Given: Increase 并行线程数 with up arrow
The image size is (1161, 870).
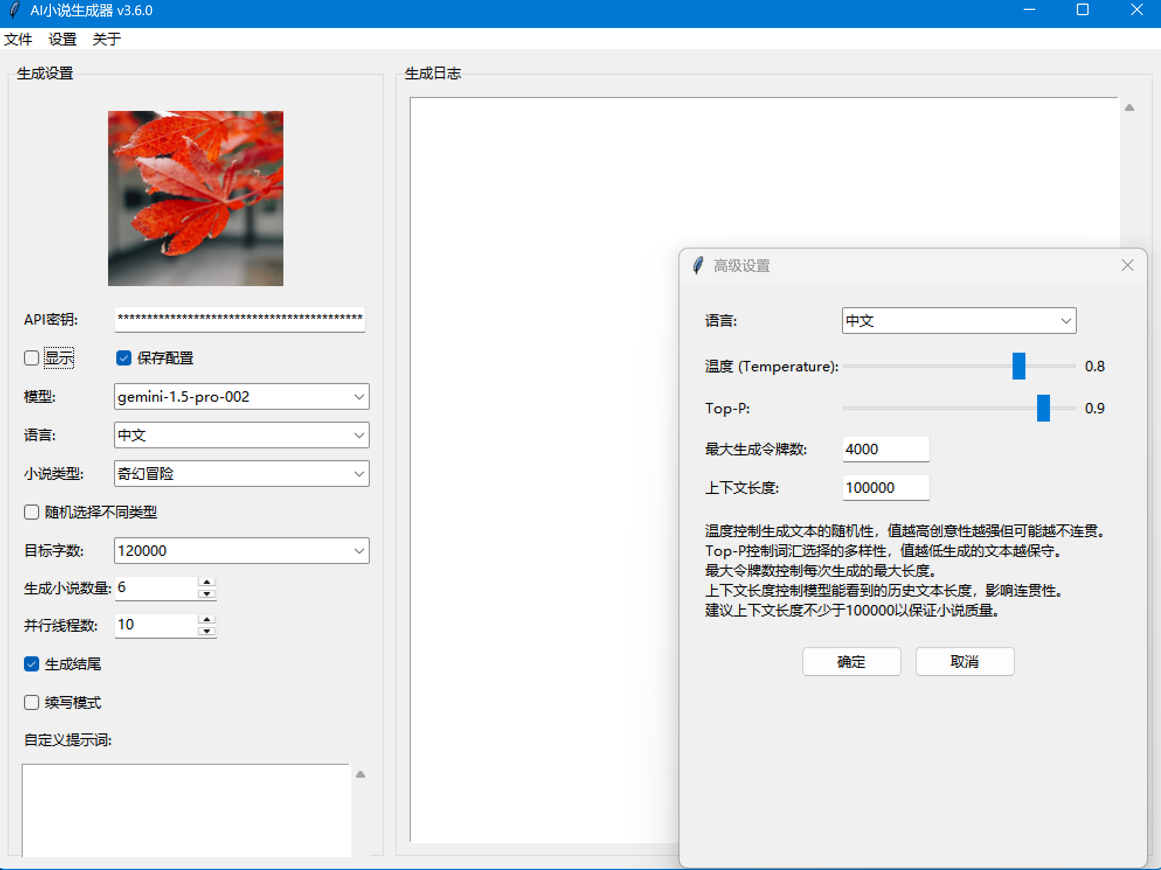Looking at the screenshot, I should [207, 620].
